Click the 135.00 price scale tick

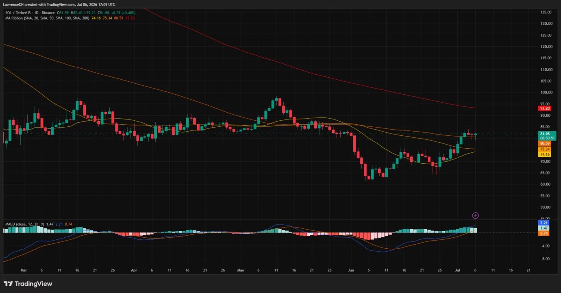coord(546,12)
